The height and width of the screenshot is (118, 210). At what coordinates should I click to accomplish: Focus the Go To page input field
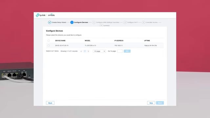[120, 51]
